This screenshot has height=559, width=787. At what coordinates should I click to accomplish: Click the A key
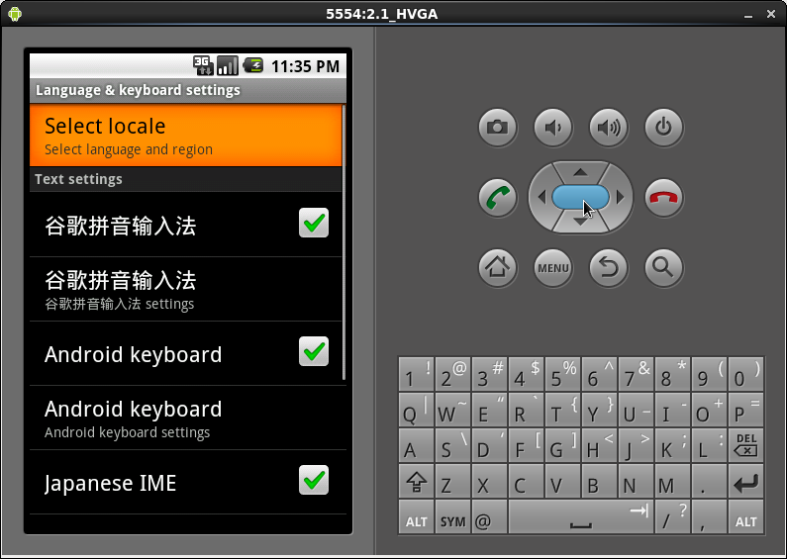click(x=416, y=445)
